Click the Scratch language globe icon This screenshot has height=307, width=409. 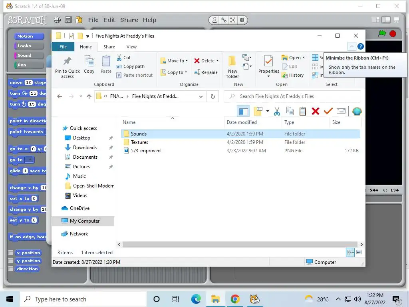57,20
